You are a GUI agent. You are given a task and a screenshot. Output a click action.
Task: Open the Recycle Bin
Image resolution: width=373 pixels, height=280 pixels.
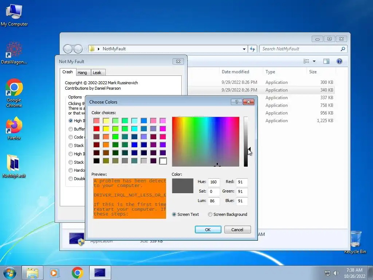(355, 242)
